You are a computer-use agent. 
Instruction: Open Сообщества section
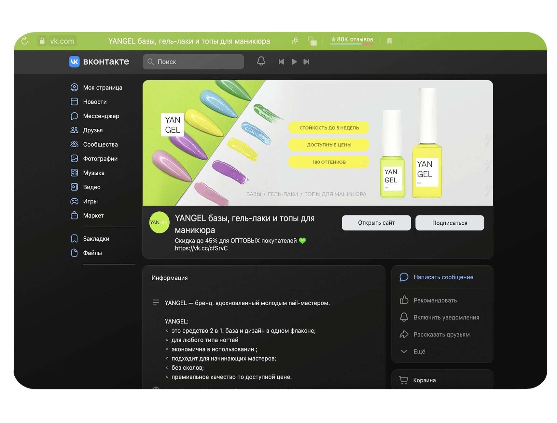click(94, 144)
